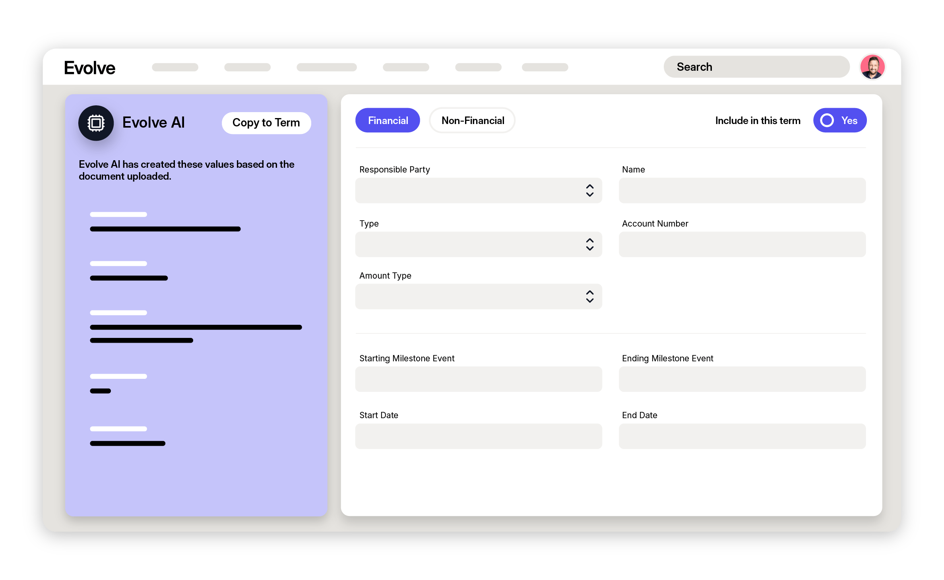Toggle the Include in this term switch
Image resolution: width=944 pixels, height=580 pixels.
pos(840,120)
